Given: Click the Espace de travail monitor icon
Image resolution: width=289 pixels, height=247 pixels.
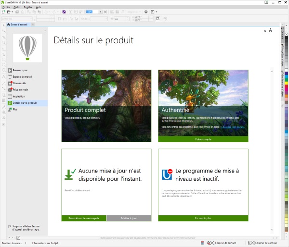Looking at the screenshot, I should point(10,77).
